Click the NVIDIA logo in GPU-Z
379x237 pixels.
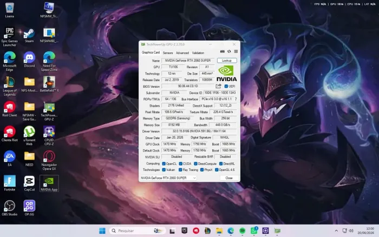click(226, 74)
